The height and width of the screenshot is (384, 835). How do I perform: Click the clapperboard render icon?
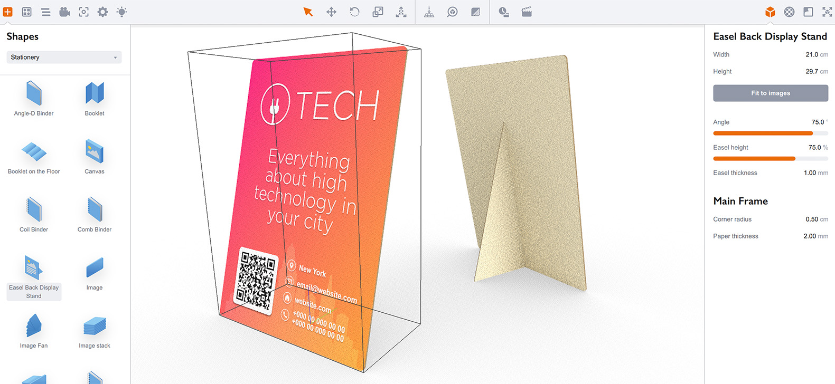pyautogui.click(x=527, y=12)
